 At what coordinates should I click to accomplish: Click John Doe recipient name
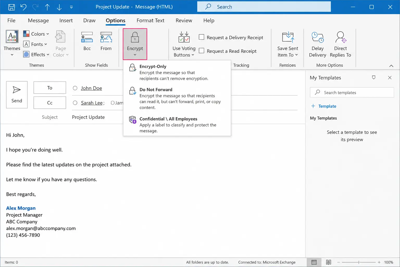[x=91, y=88]
